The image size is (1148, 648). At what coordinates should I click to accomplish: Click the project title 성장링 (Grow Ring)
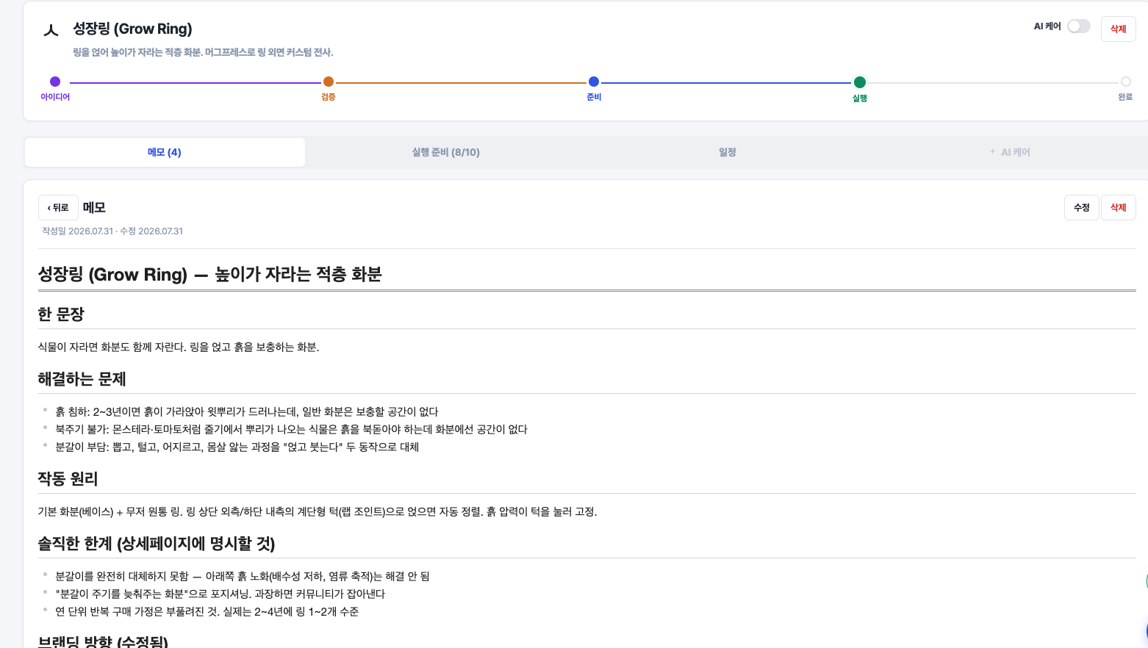132,29
